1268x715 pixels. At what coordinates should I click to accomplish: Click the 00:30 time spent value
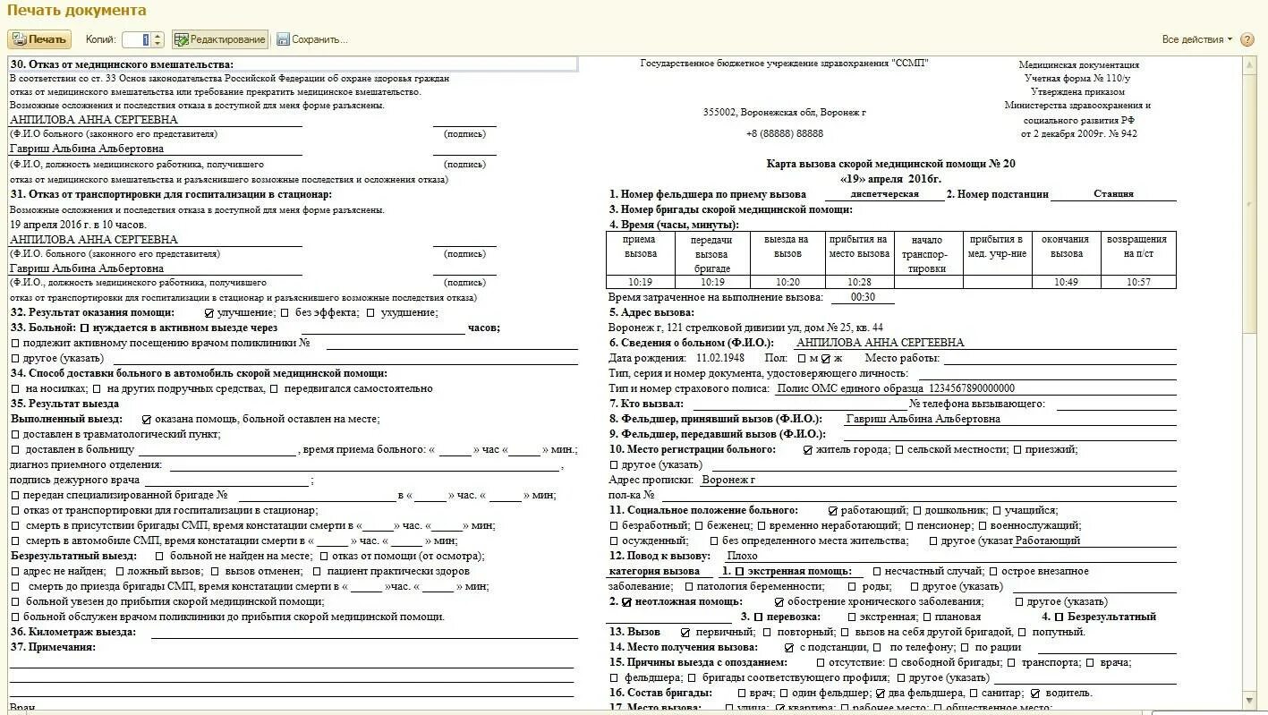click(863, 297)
